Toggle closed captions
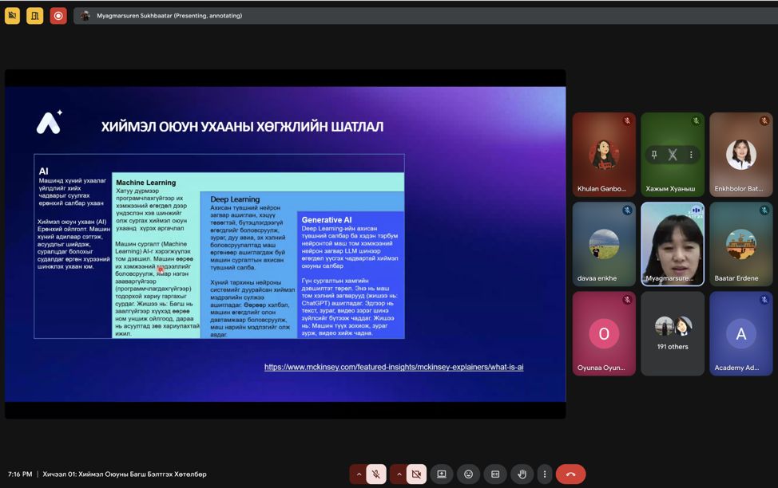The image size is (778, 488). pos(495,474)
